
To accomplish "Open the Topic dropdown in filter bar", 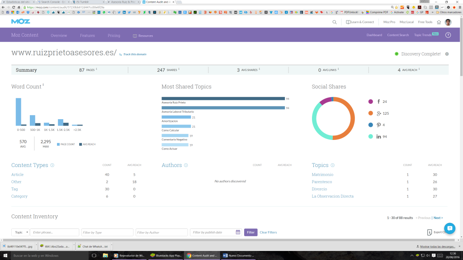I will click(x=20, y=232).
